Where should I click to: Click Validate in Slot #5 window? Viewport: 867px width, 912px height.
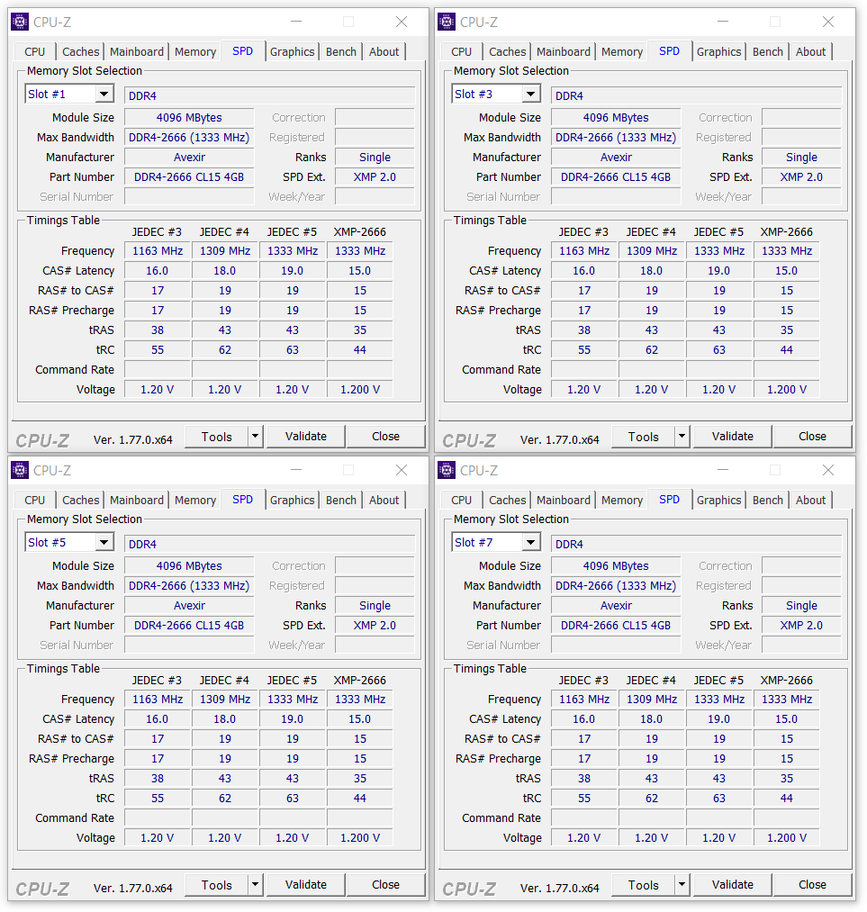[306, 885]
